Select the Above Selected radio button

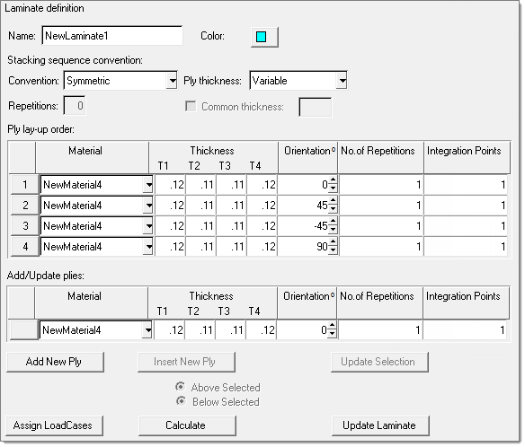click(181, 387)
